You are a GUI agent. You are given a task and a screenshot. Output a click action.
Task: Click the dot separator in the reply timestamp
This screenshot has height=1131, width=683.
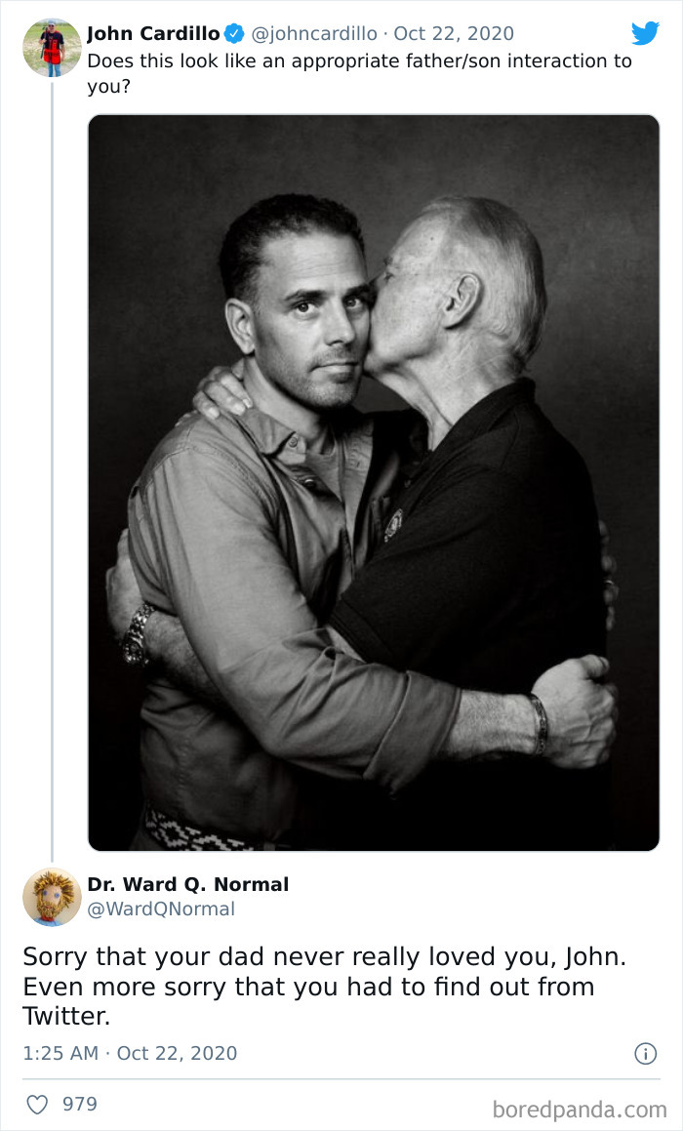108,1053
